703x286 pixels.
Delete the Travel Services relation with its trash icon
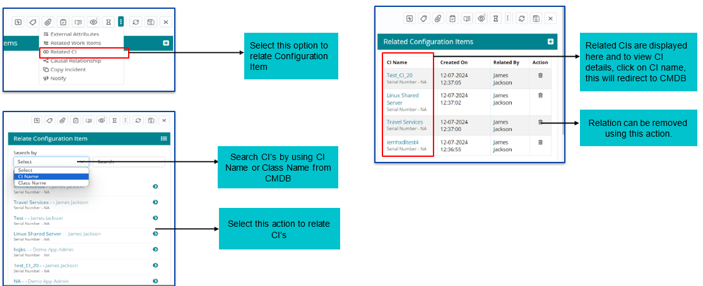click(x=540, y=122)
